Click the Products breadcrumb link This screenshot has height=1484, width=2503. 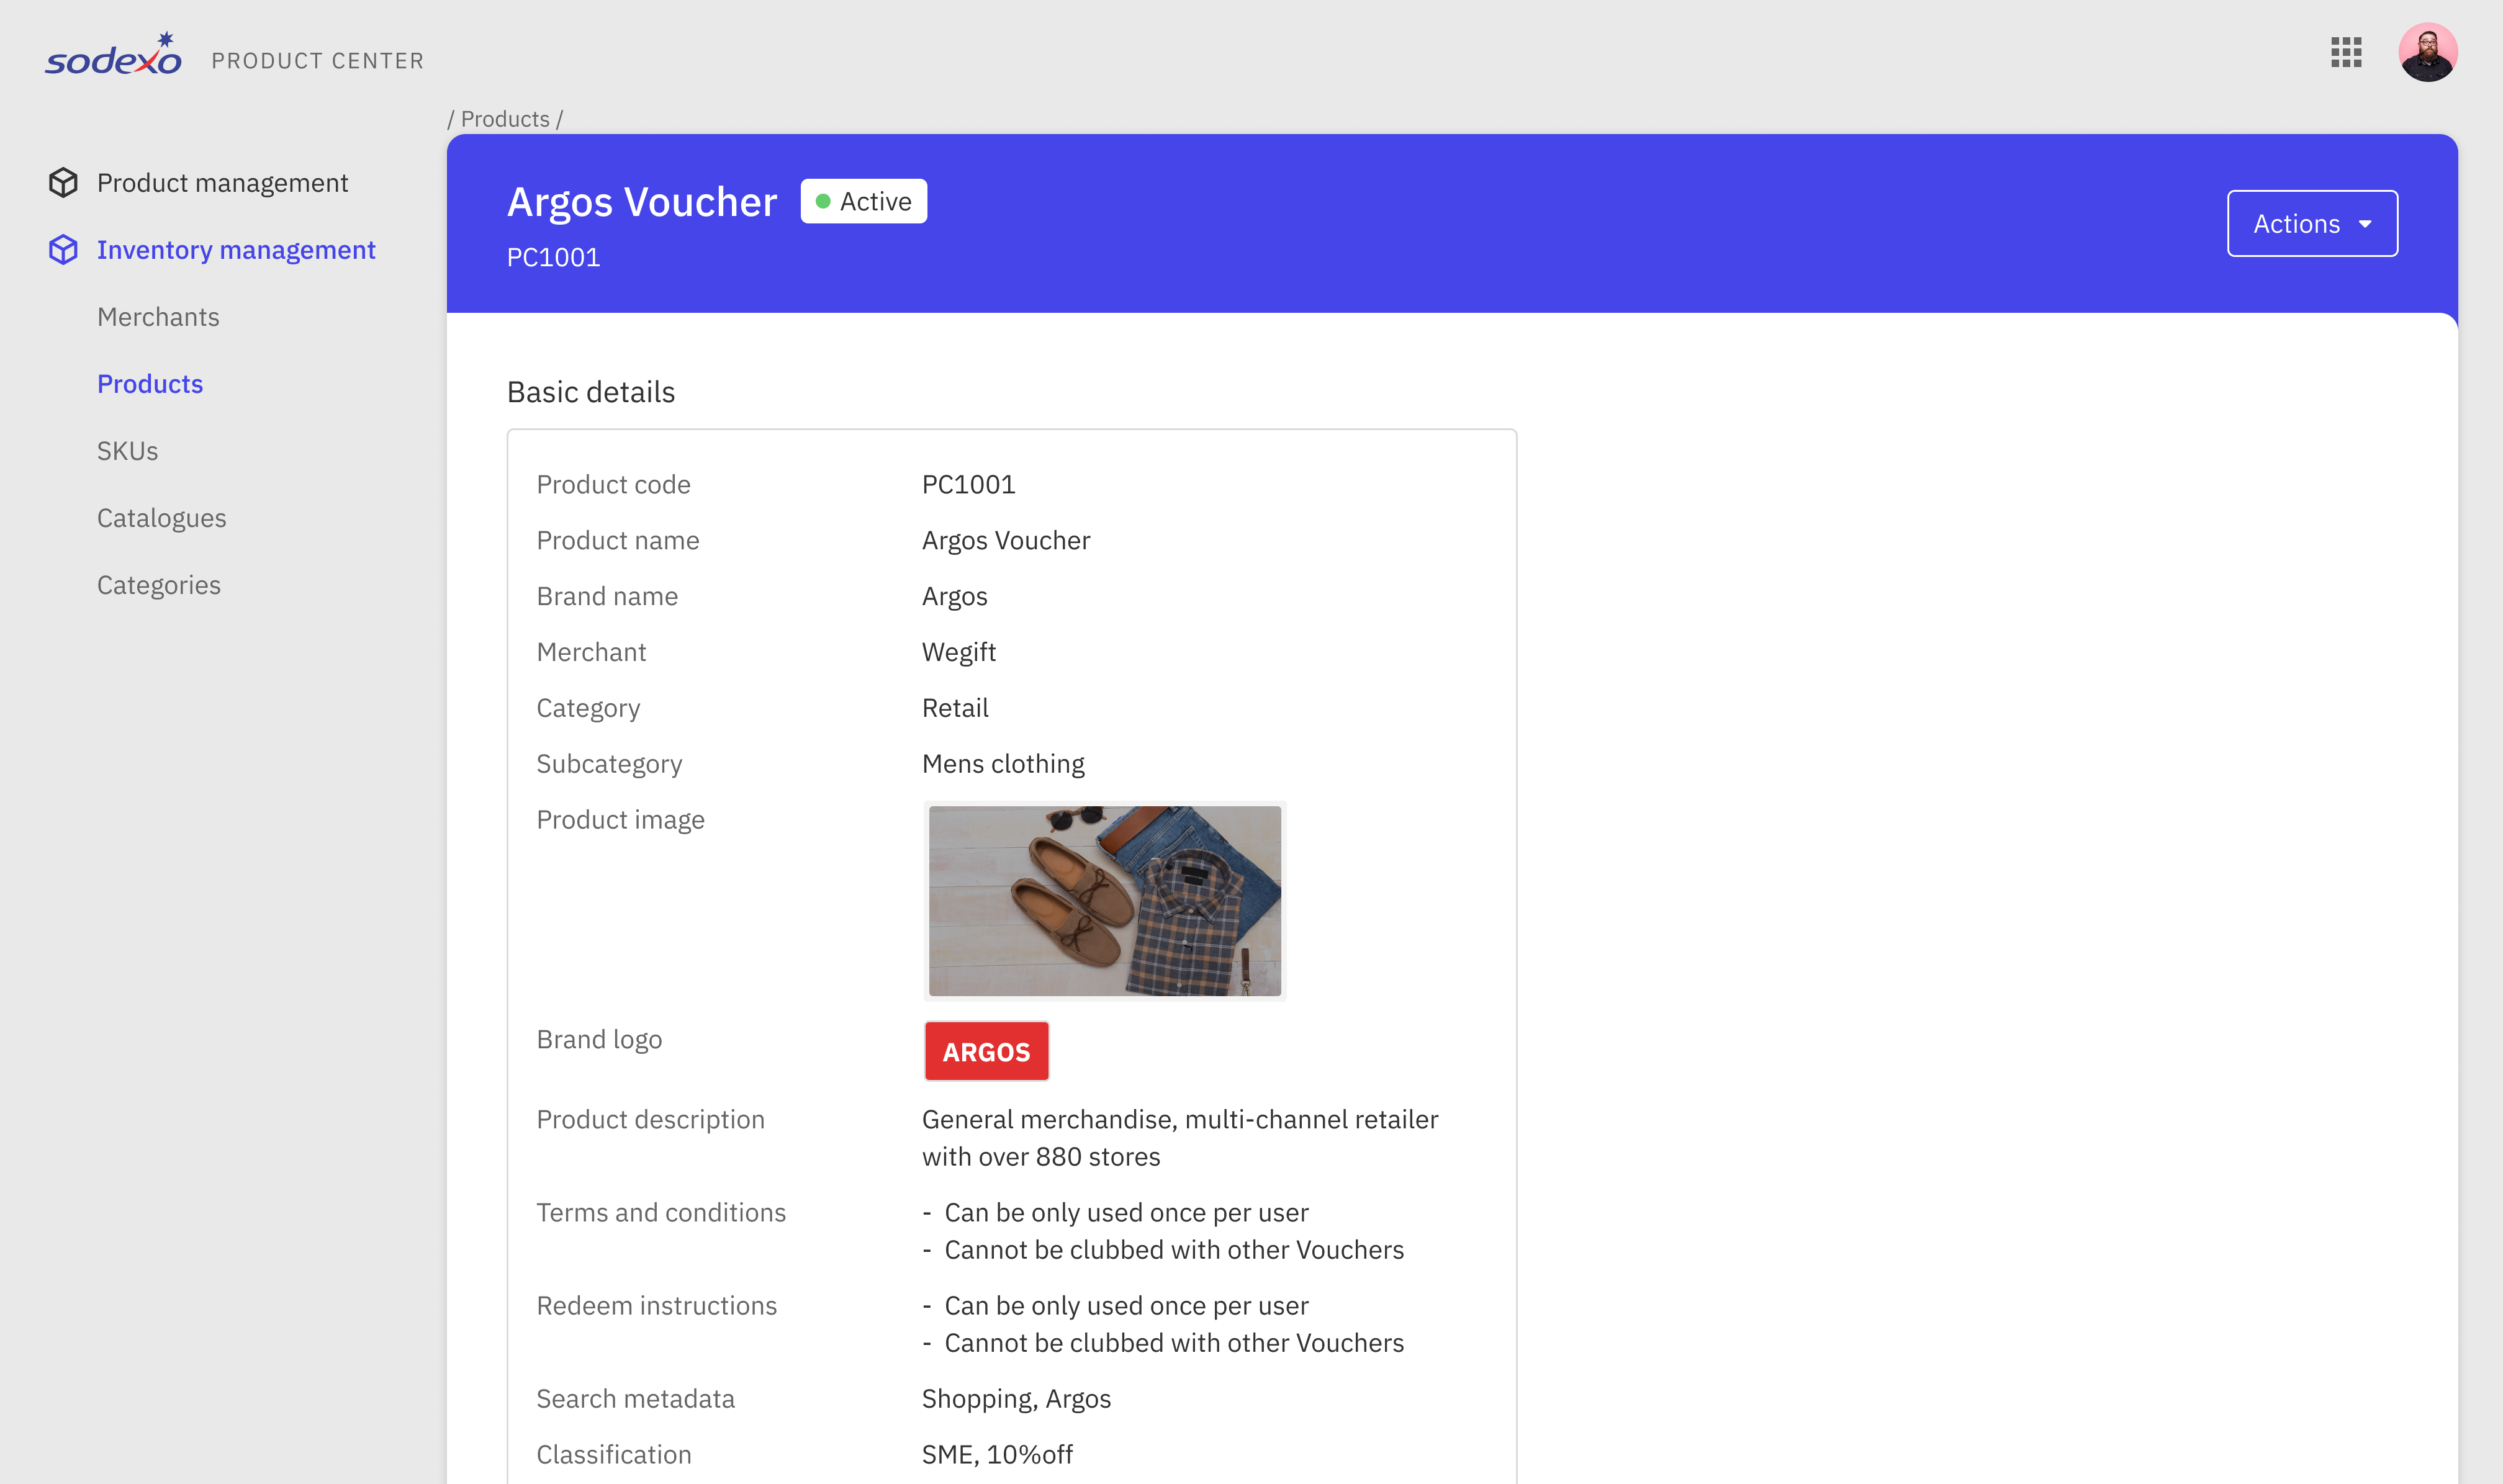pyautogui.click(x=505, y=119)
